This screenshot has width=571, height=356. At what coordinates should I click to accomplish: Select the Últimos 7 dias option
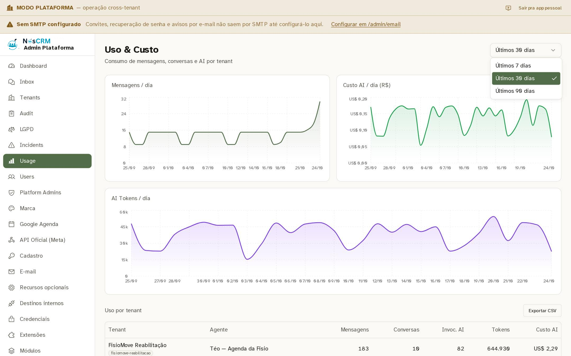tap(526, 66)
